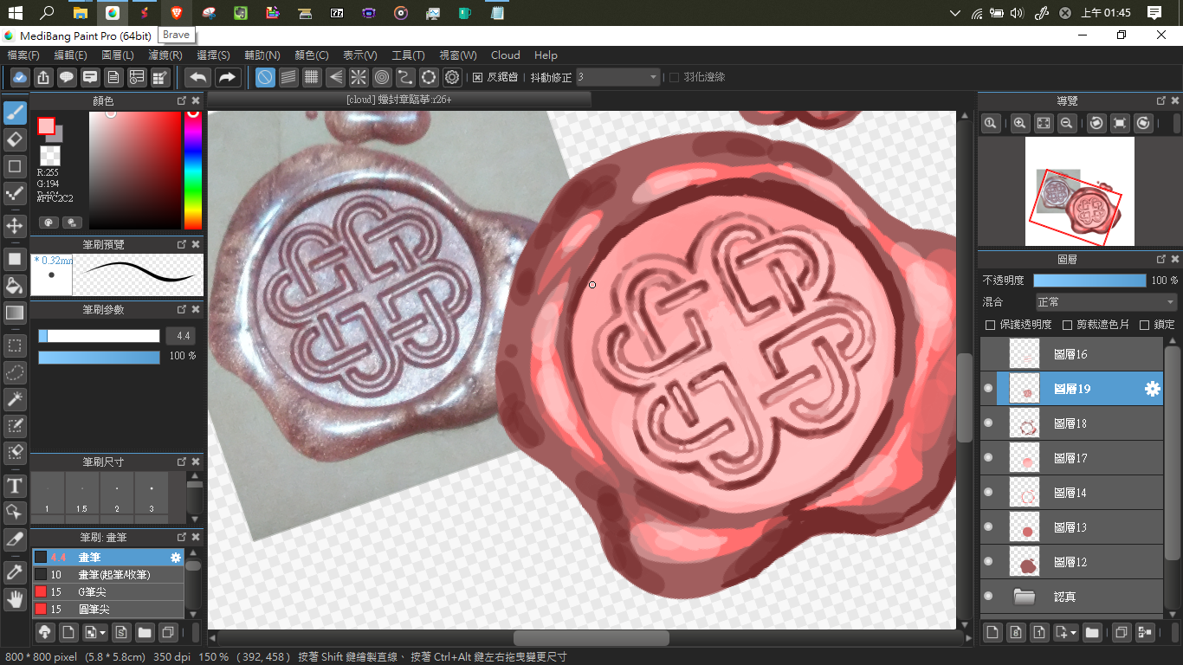Image resolution: width=1183 pixels, height=665 pixels.
Task: Enable parallel lines snap guide
Action: coord(288,77)
